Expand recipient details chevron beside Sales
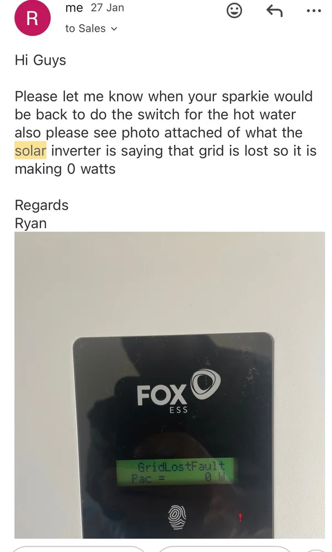Image resolution: width=332 pixels, height=552 pixels. coord(114,29)
